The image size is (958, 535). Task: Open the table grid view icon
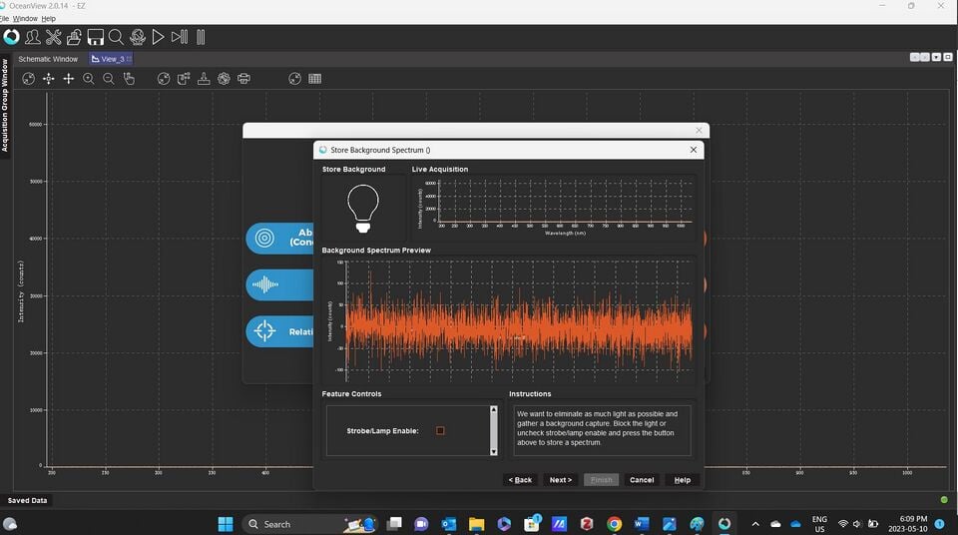[314, 79]
